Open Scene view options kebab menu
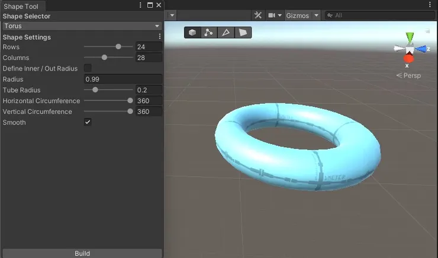Screen dimensions: 438x258 (430, 5)
